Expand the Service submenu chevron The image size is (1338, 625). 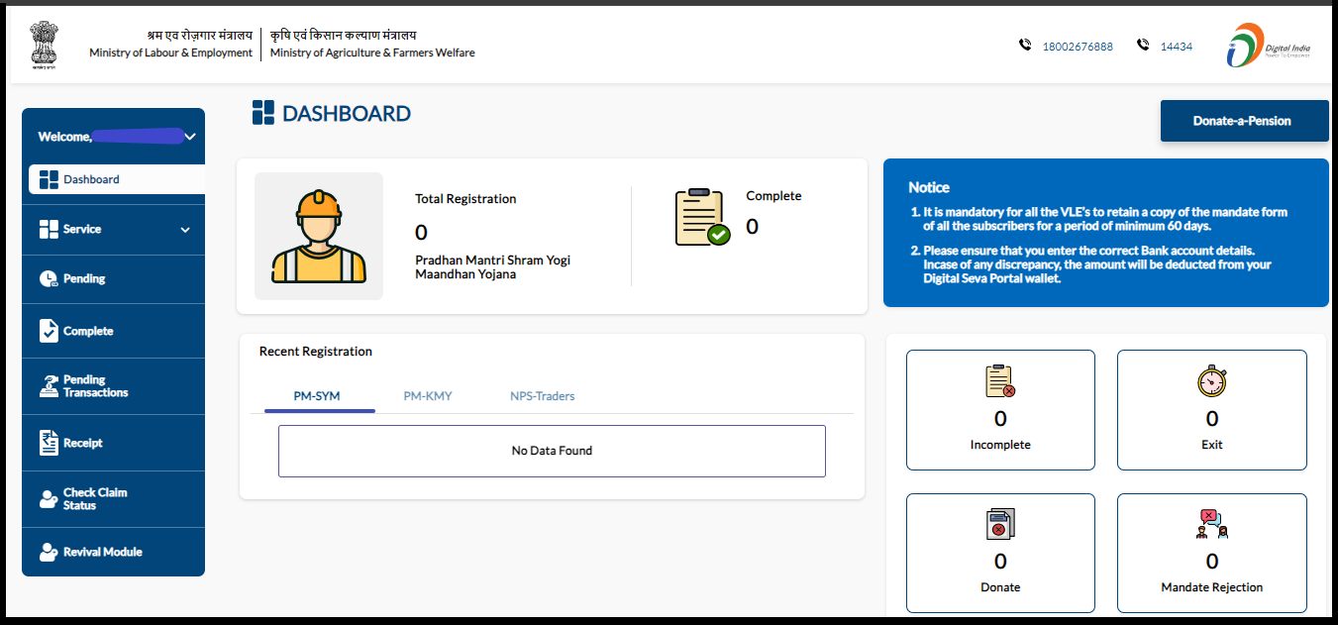[x=185, y=230]
